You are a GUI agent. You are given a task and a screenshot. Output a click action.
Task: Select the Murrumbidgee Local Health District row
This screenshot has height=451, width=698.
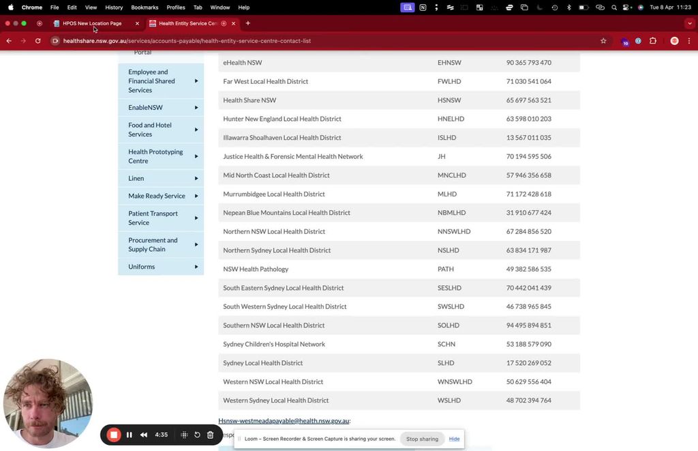coord(399,194)
